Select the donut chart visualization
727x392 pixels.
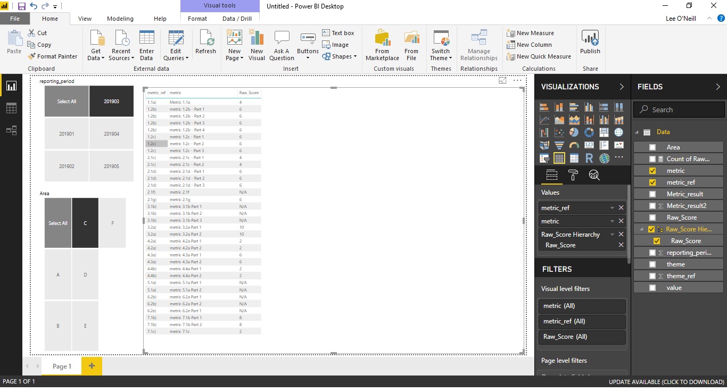[x=589, y=132]
